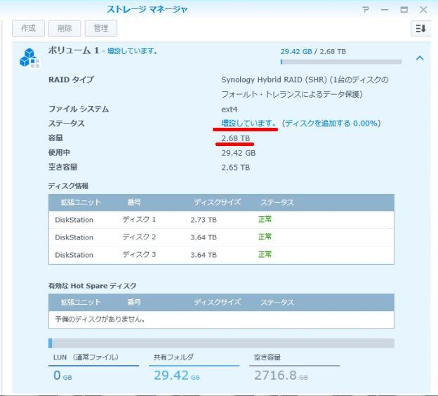This screenshot has width=438, height=396.
Task: Click the 空き容量 2716.8 GB value
Action: (281, 376)
